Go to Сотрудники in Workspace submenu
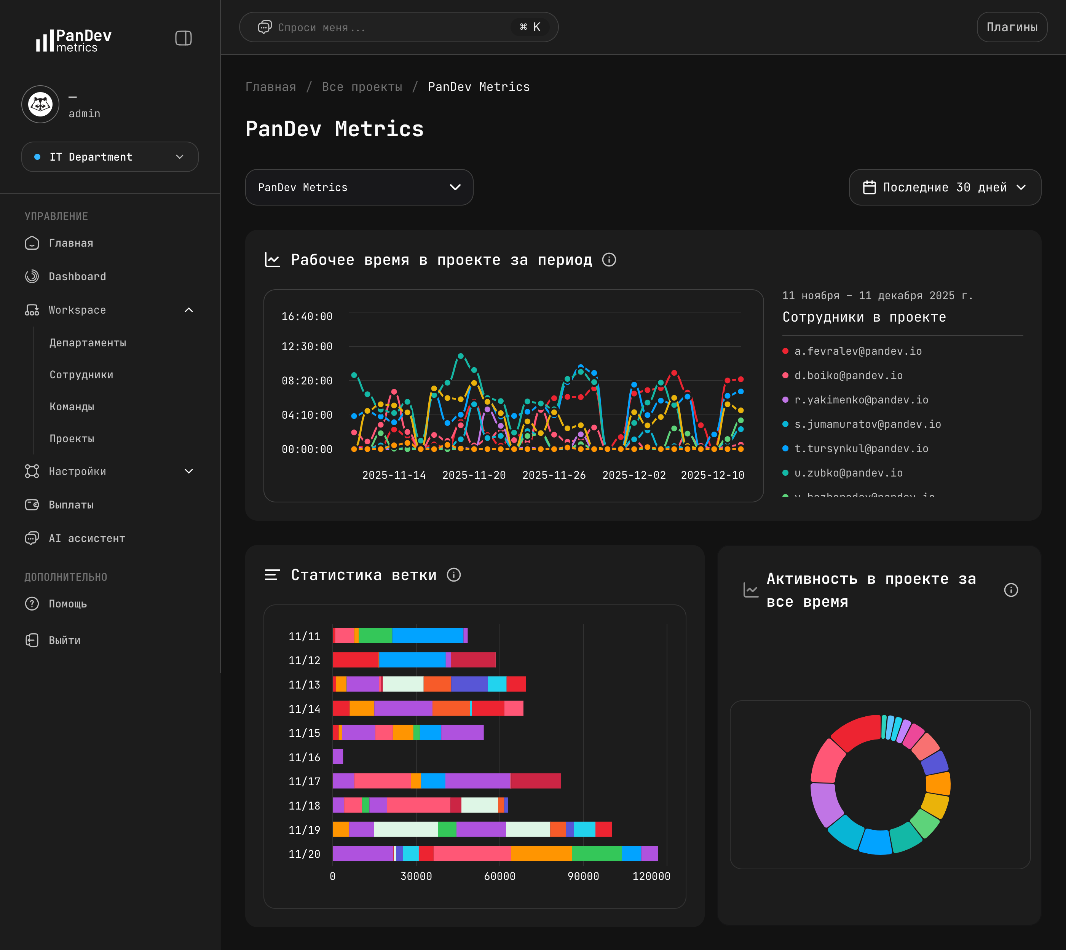 click(81, 374)
